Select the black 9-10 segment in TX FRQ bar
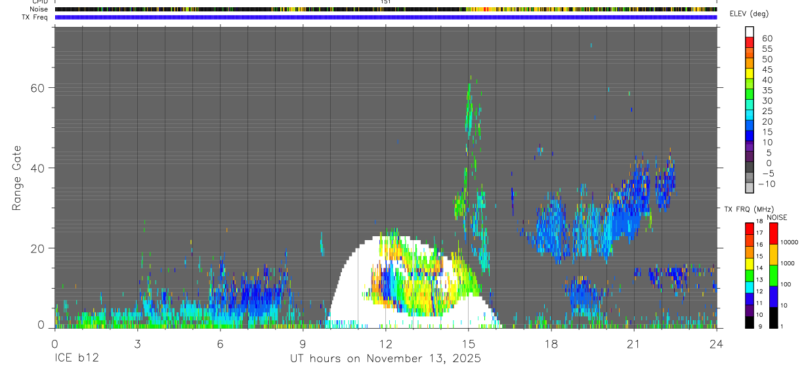 coord(750,322)
